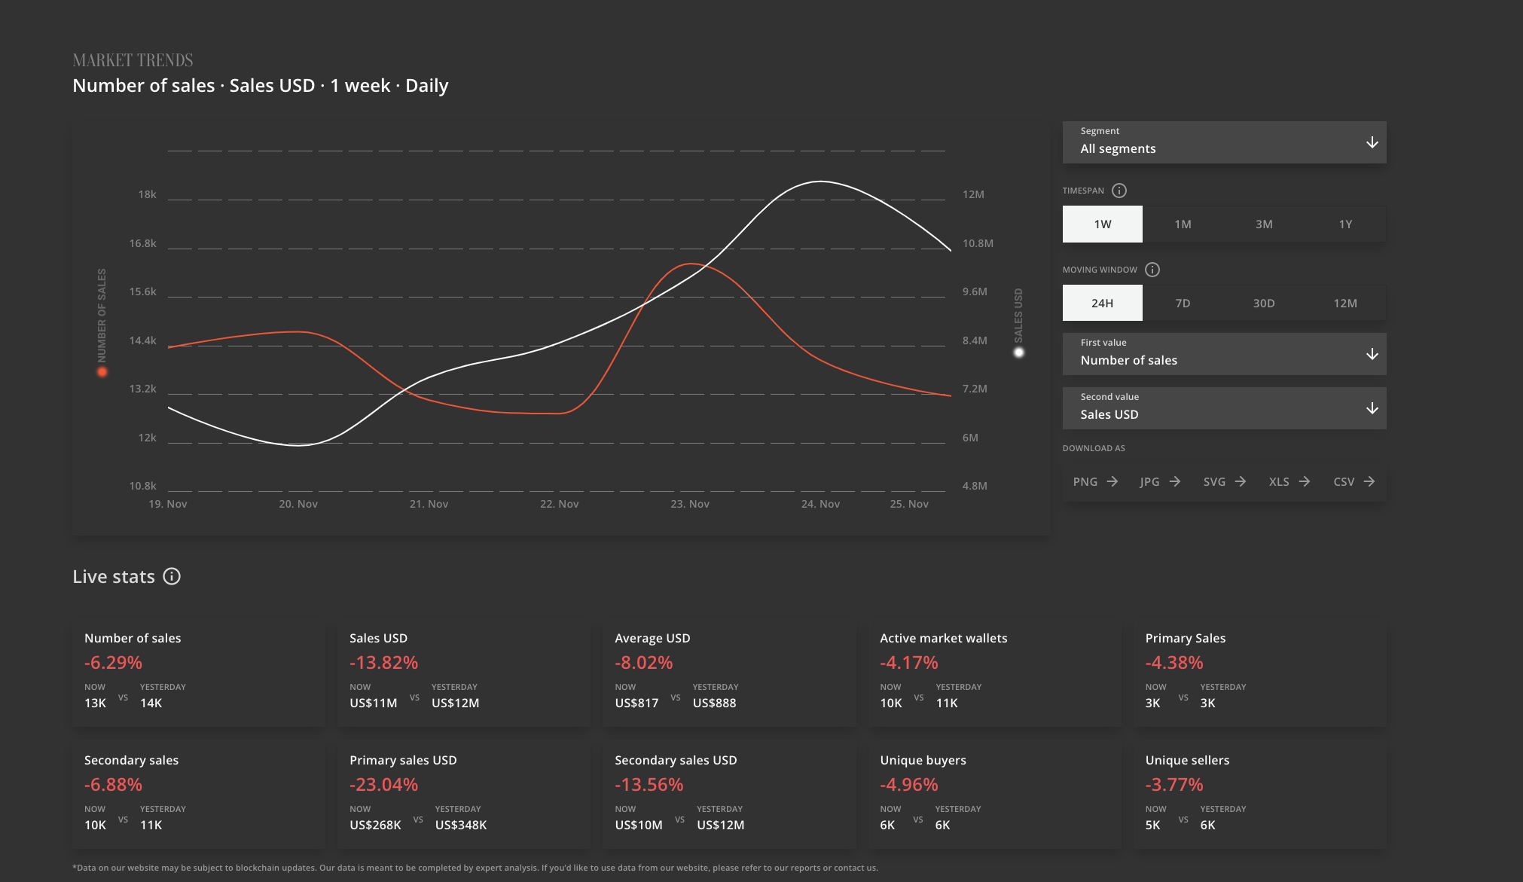This screenshot has width=1523, height=882.
Task: Download chart as XLS arrow
Action: (x=1305, y=481)
